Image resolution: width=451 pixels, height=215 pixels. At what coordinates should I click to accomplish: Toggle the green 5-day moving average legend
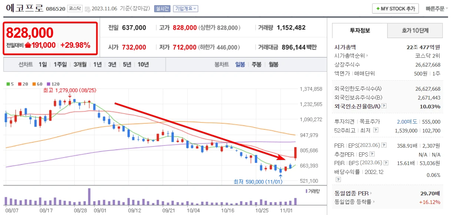pos(9,84)
